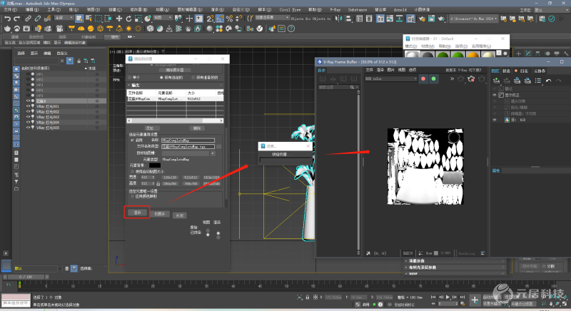Switch to 状态 tab in Frame Buffer

point(506,71)
